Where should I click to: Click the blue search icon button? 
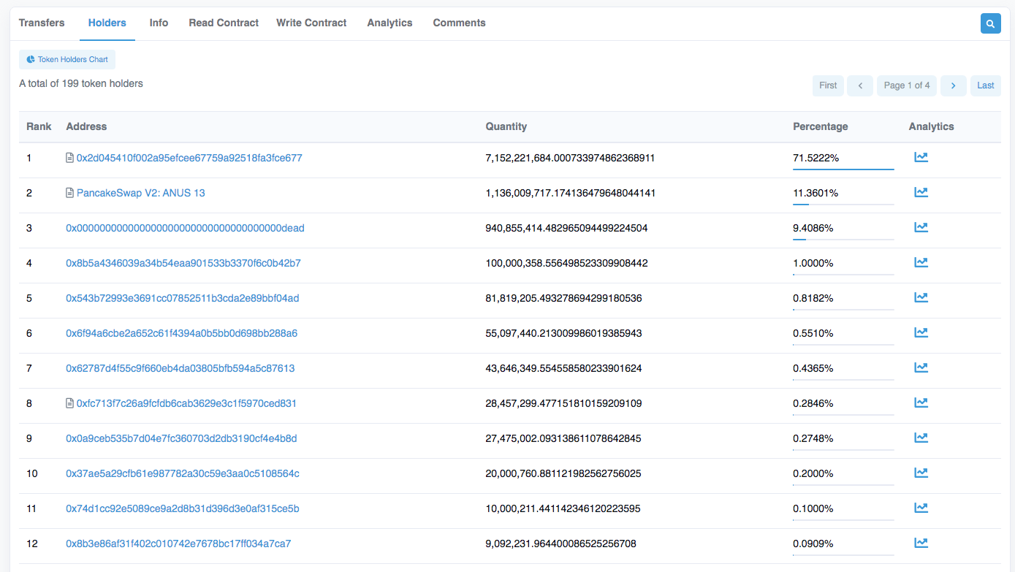click(990, 23)
